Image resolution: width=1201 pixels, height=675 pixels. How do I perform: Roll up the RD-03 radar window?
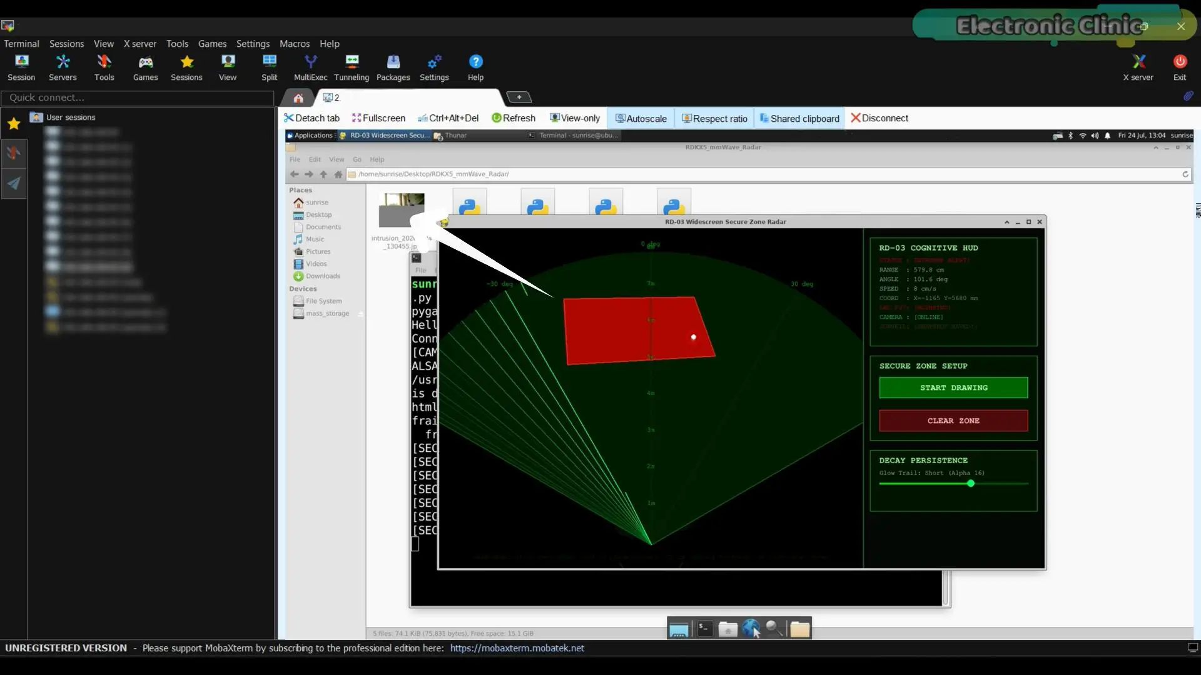(1006, 222)
